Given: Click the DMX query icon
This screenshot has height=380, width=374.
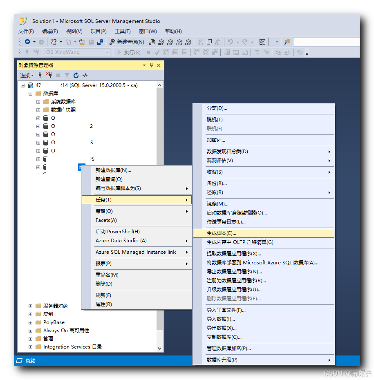Looking at the screenshot, I should pyautogui.click(x=170, y=42).
